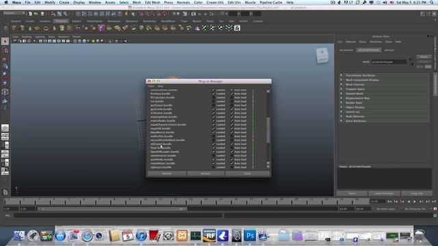Create a polygon pyramid from shelf
This screenshot has width=438, height=246.
click(54, 28)
